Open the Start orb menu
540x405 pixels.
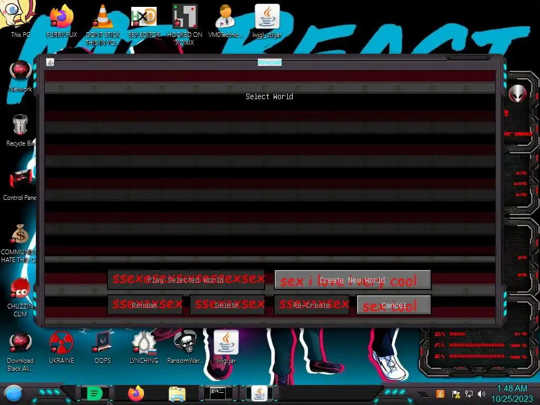[x=14, y=394]
